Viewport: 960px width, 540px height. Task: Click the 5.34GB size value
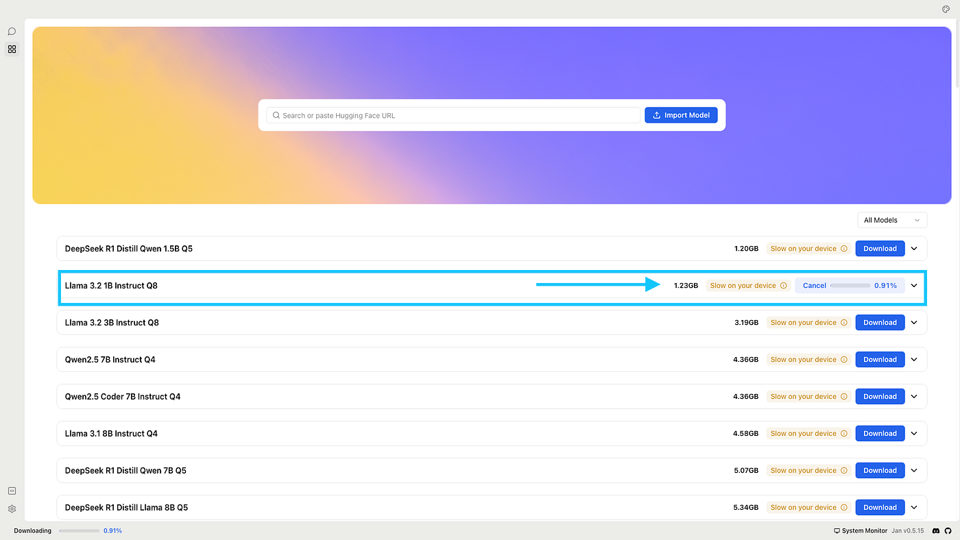[746, 508]
